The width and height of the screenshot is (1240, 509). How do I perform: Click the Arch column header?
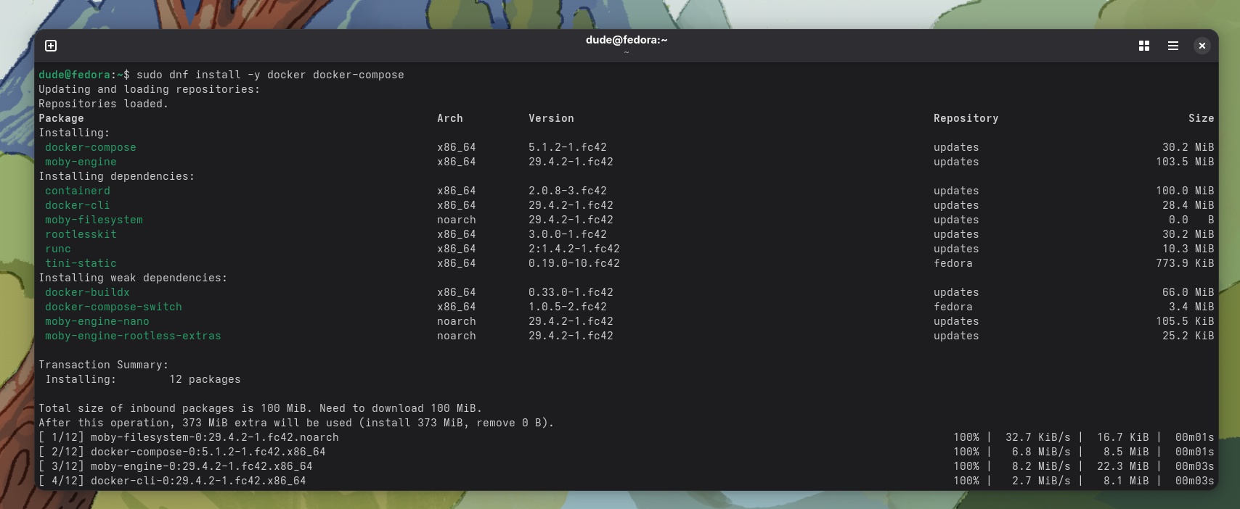coord(450,118)
